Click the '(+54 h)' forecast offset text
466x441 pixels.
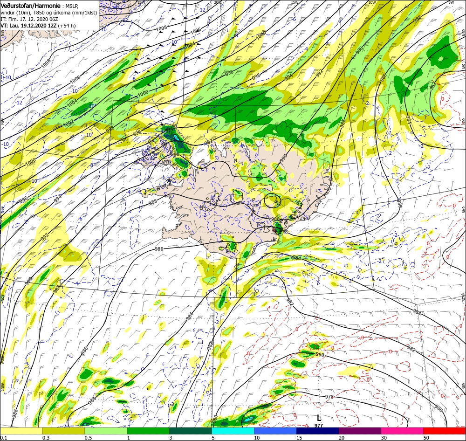point(67,26)
